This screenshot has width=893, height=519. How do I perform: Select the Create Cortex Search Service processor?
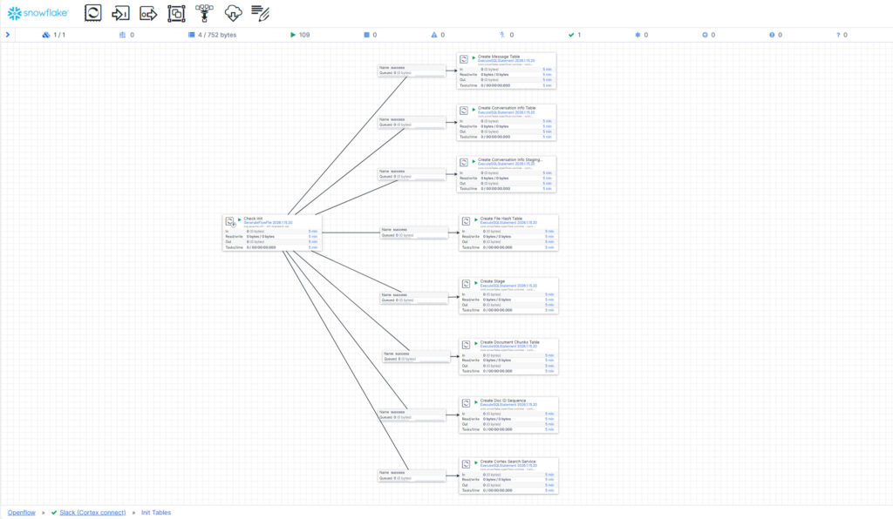(508, 462)
